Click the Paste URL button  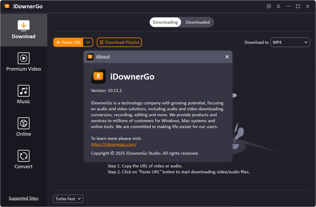click(x=68, y=42)
